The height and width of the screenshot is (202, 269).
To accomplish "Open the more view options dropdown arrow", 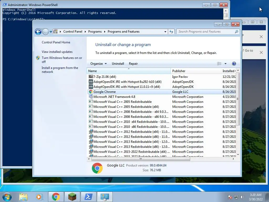I will tap(225, 64).
